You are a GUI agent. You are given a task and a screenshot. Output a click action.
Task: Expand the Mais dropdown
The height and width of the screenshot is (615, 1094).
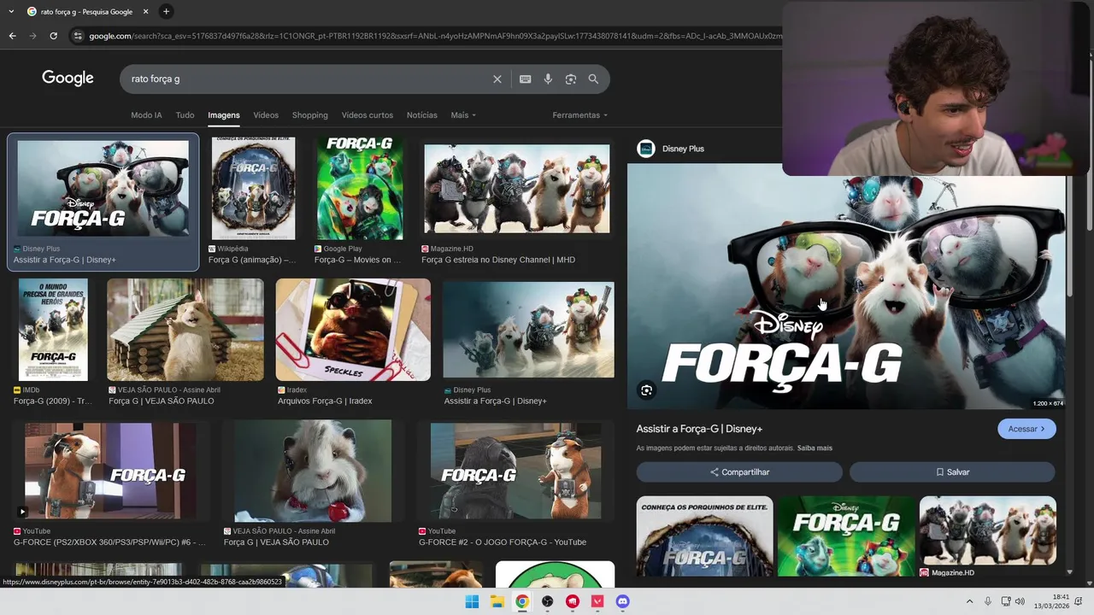pos(463,115)
